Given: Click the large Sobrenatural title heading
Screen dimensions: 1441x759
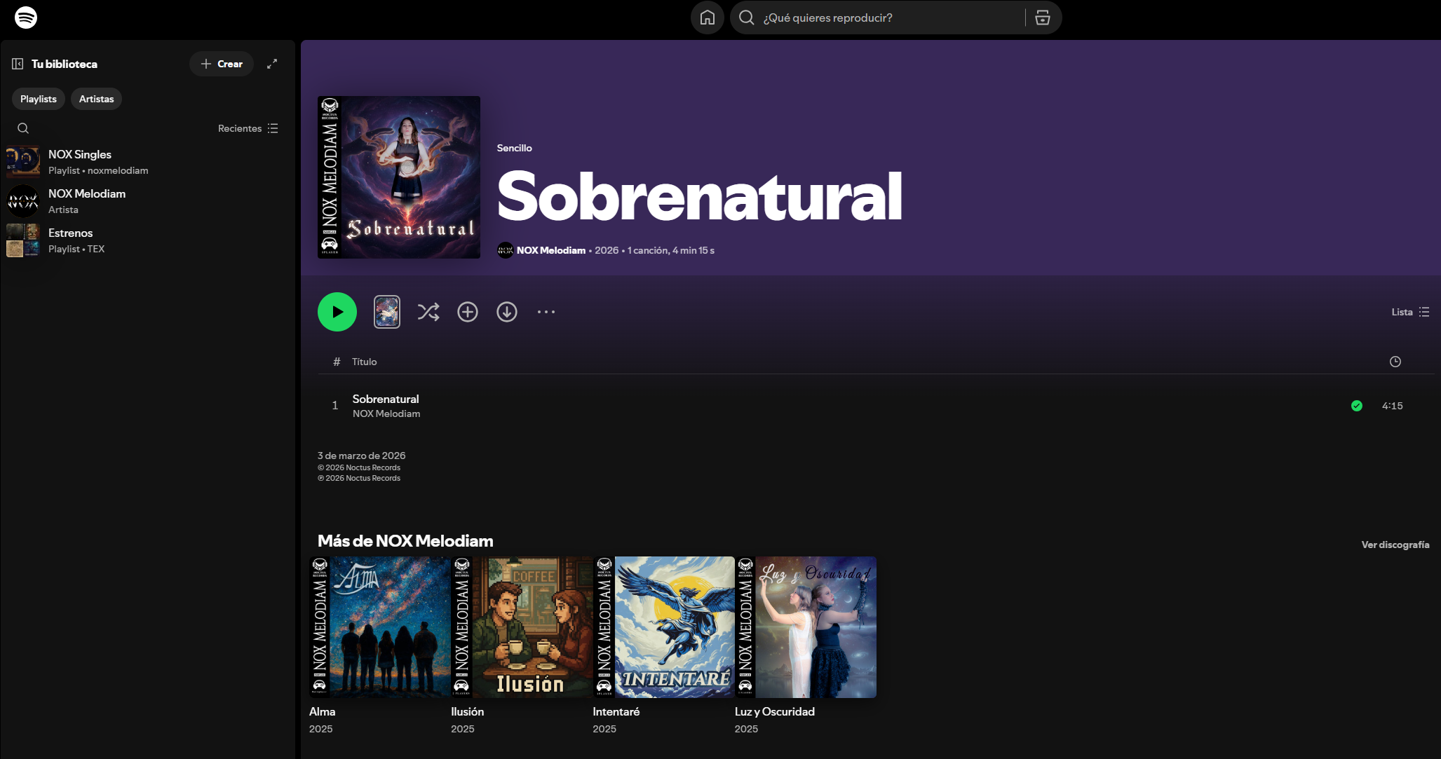Looking at the screenshot, I should click(700, 197).
